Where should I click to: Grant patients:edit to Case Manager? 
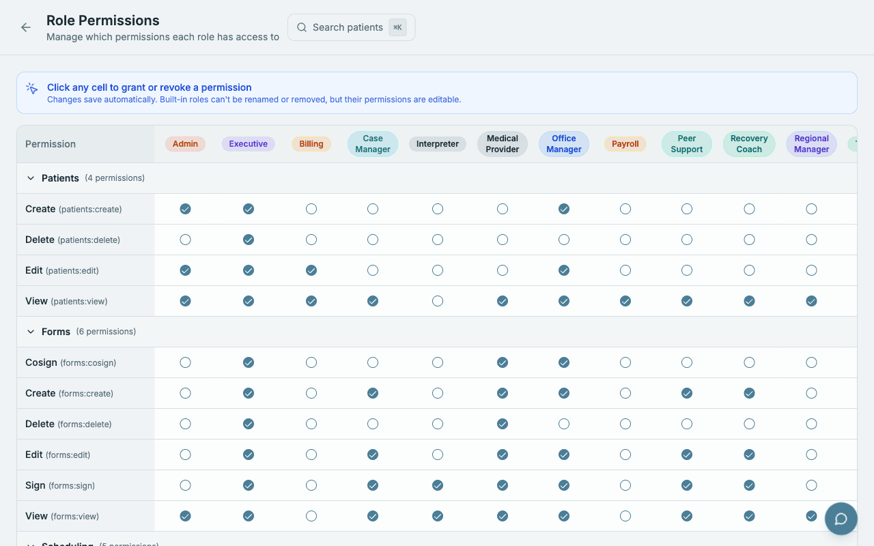pos(373,270)
